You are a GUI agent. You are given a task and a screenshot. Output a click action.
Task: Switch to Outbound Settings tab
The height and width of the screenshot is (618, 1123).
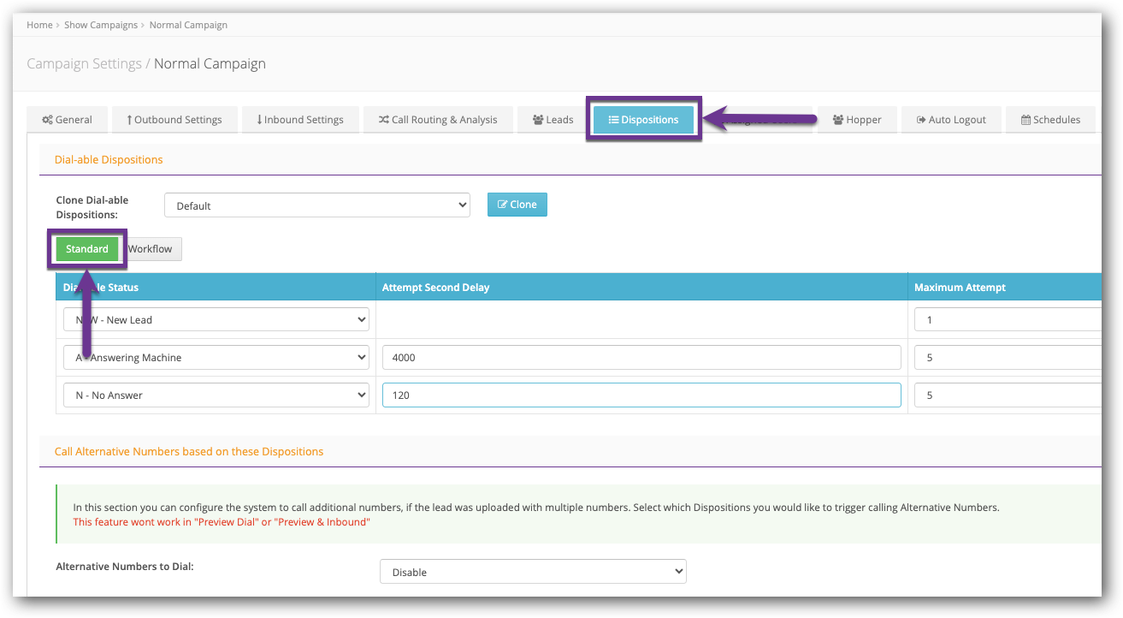[x=174, y=120]
